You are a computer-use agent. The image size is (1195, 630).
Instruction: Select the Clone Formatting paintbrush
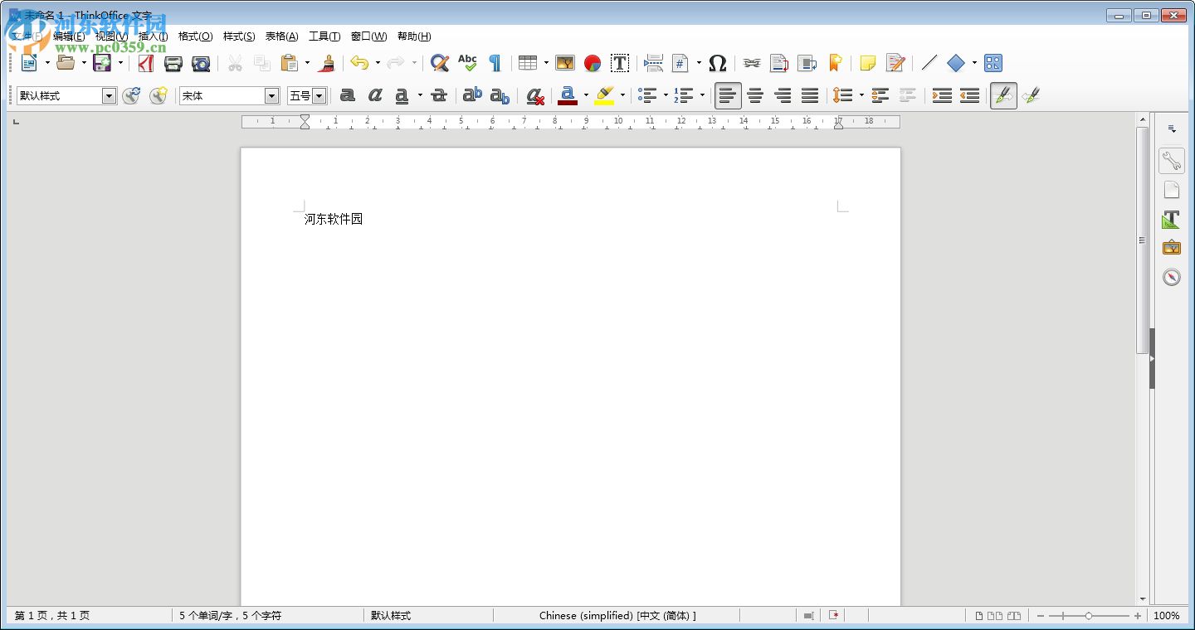[326, 63]
